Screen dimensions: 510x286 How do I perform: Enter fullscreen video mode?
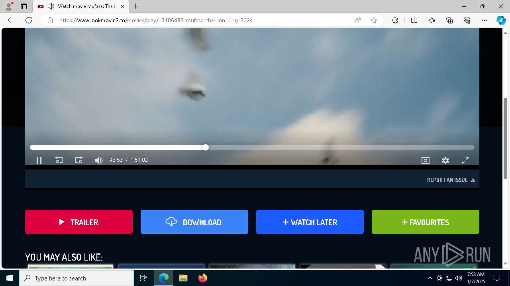[465, 160]
